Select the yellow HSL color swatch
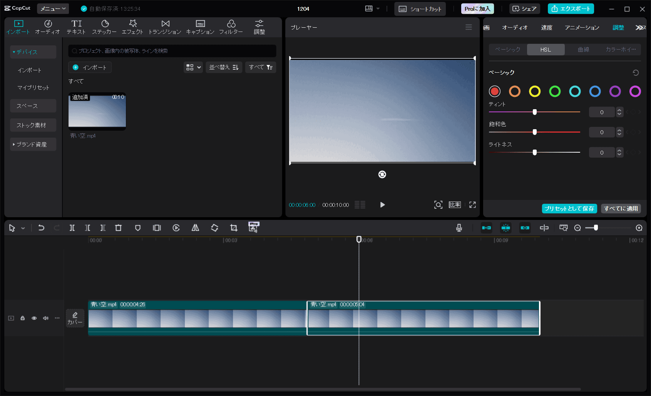The width and height of the screenshot is (651, 396). (535, 91)
